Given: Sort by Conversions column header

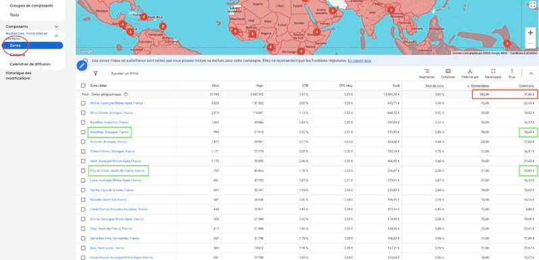Looking at the screenshot, I should 480,86.
